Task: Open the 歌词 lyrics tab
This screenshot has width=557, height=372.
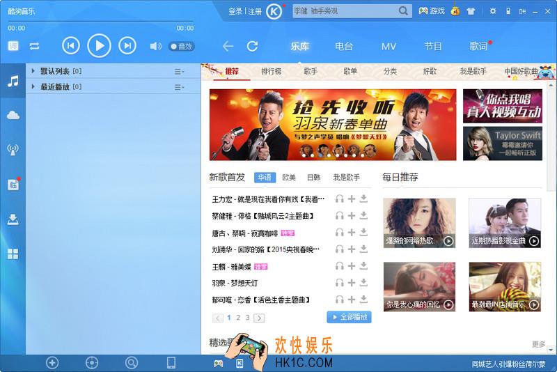Action: click(478, 47)
